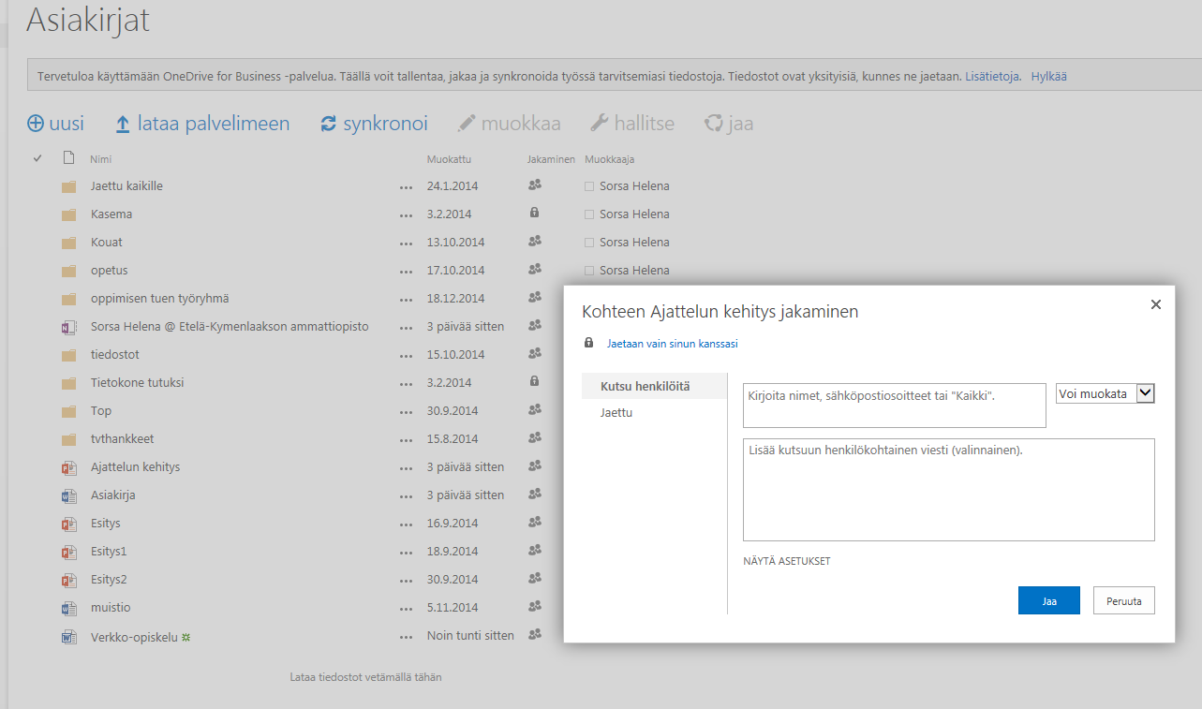Open the Lisätietoja link in the banner
The height and width of the screenshot is (709, 1202).
pyautogui.click(x=993, y=77)
